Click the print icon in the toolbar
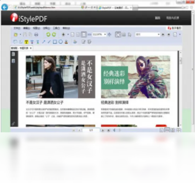The height and width of the screenshot is (188, 195). [x=36, y=34]
